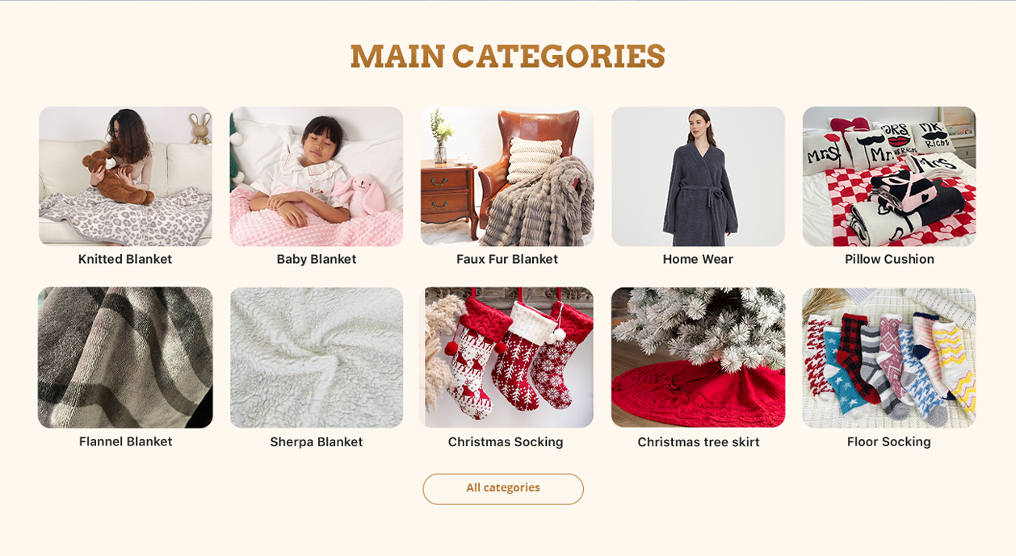Screen dimensions: 1016x556
Task: Click the Baby Blanket label
Action: tap(317, 259)
